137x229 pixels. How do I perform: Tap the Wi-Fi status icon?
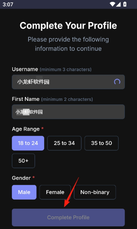tap(112, 4)
